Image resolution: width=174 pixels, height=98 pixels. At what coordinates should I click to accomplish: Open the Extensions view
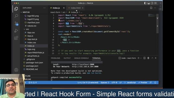pyautogui.click(x=16, y=38)
